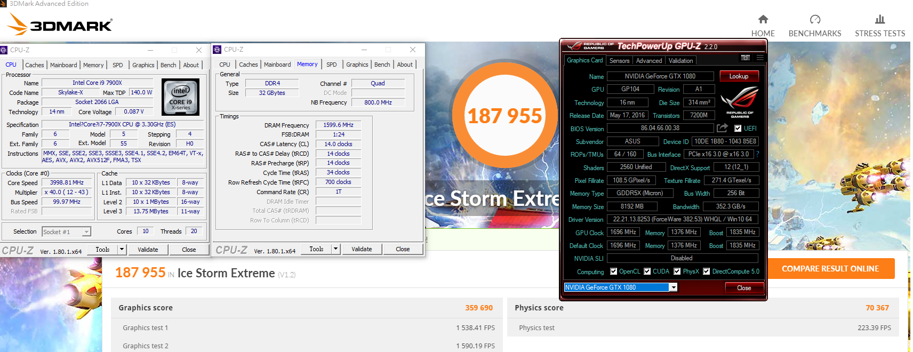
Task: Click the Driver Version field in GPU-Z
Action: coord(683,219)
